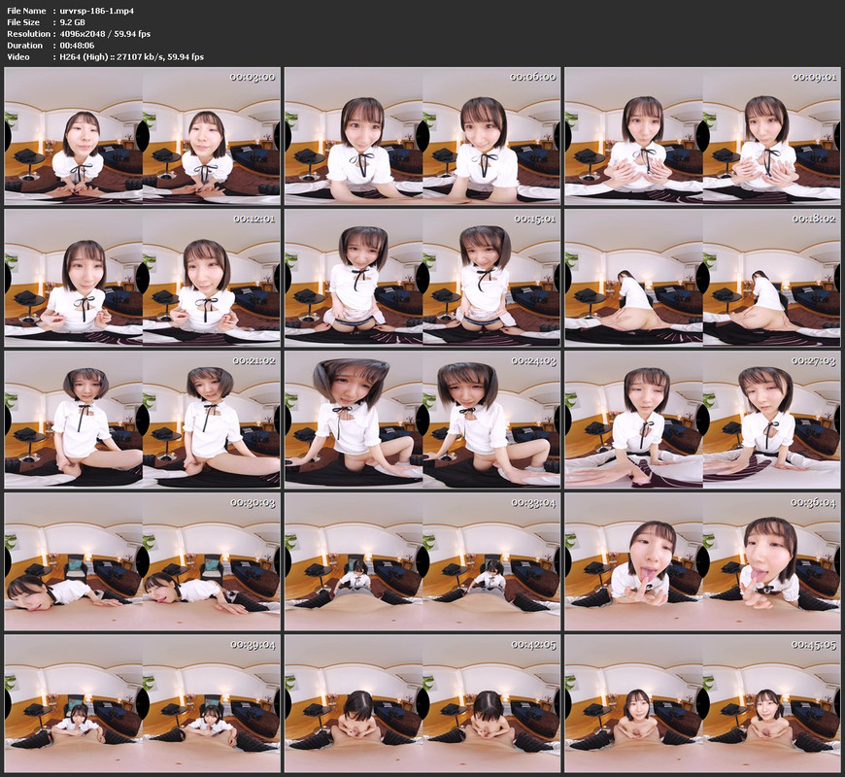Select the frame stamped 00:27:03
Screen dimensions: 845x777
[703, 420]
